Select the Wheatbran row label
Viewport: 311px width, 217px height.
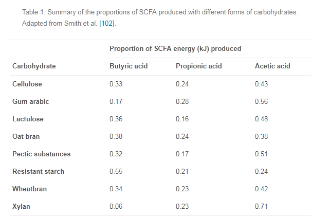[x=30, y=189]
